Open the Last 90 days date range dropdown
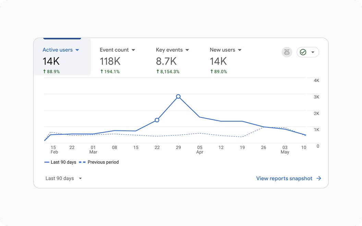Viewport: 362px width, 226px height. point(64,178)
